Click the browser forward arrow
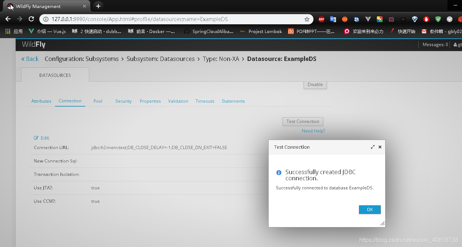The width and height of the screenshot is (462, 247). click(x=20, y=19)
